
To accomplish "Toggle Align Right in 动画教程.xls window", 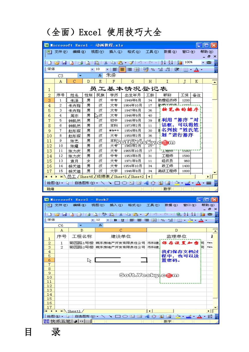I will coord(129,69).
